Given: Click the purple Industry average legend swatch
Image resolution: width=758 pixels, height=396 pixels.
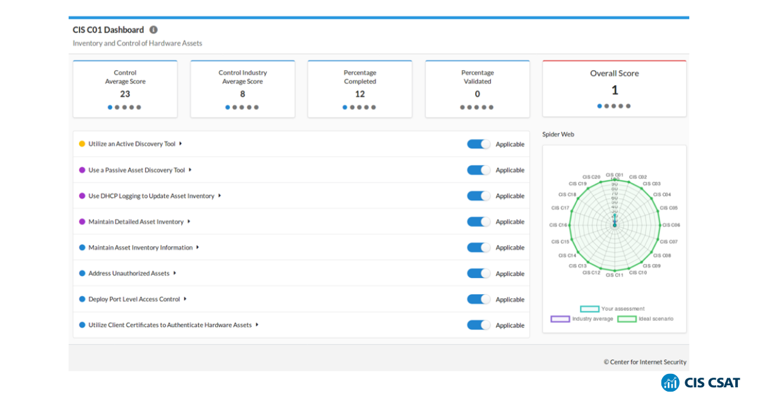Looking at the screenshot, I should [x=560, y=319].
